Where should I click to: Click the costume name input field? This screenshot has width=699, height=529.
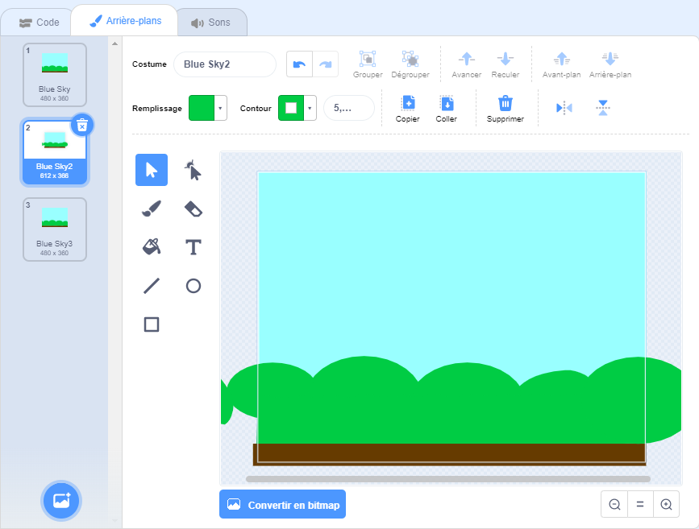coord(225,64)
